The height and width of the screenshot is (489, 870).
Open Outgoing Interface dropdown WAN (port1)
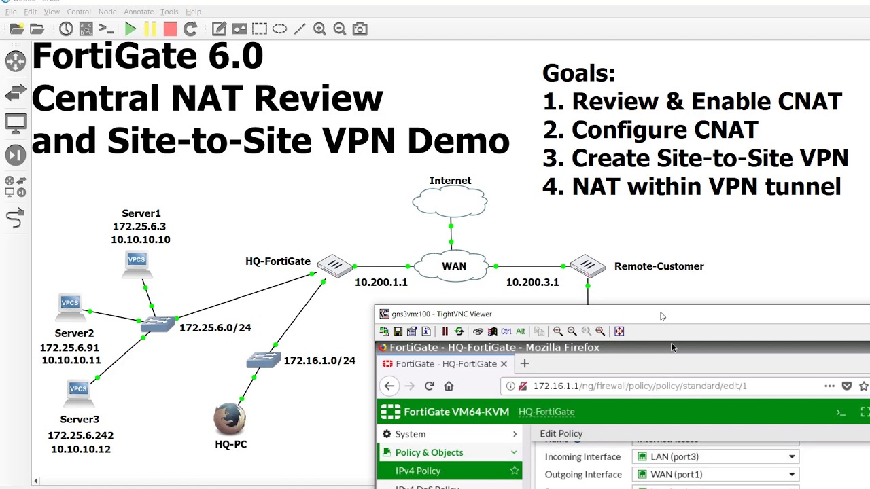[x=716, y=475]
